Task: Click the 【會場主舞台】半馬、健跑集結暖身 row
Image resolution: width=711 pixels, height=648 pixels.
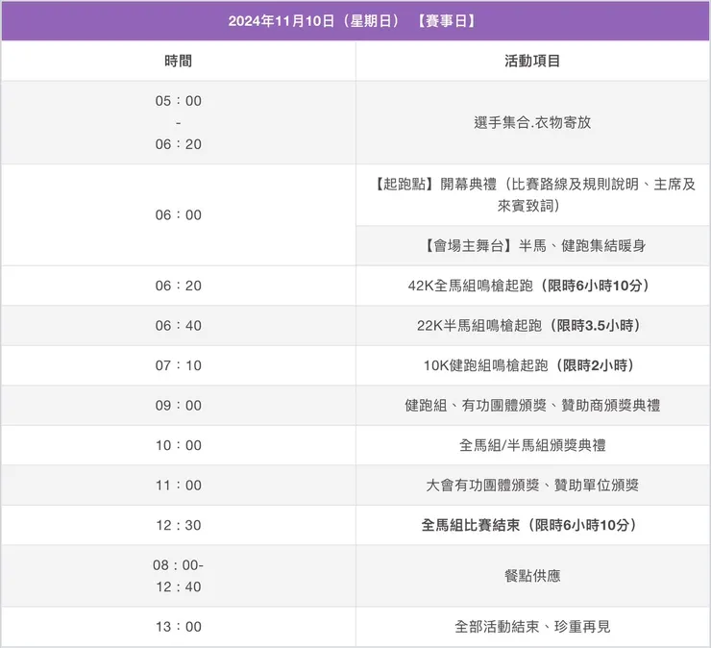Action: pos(532,246)
